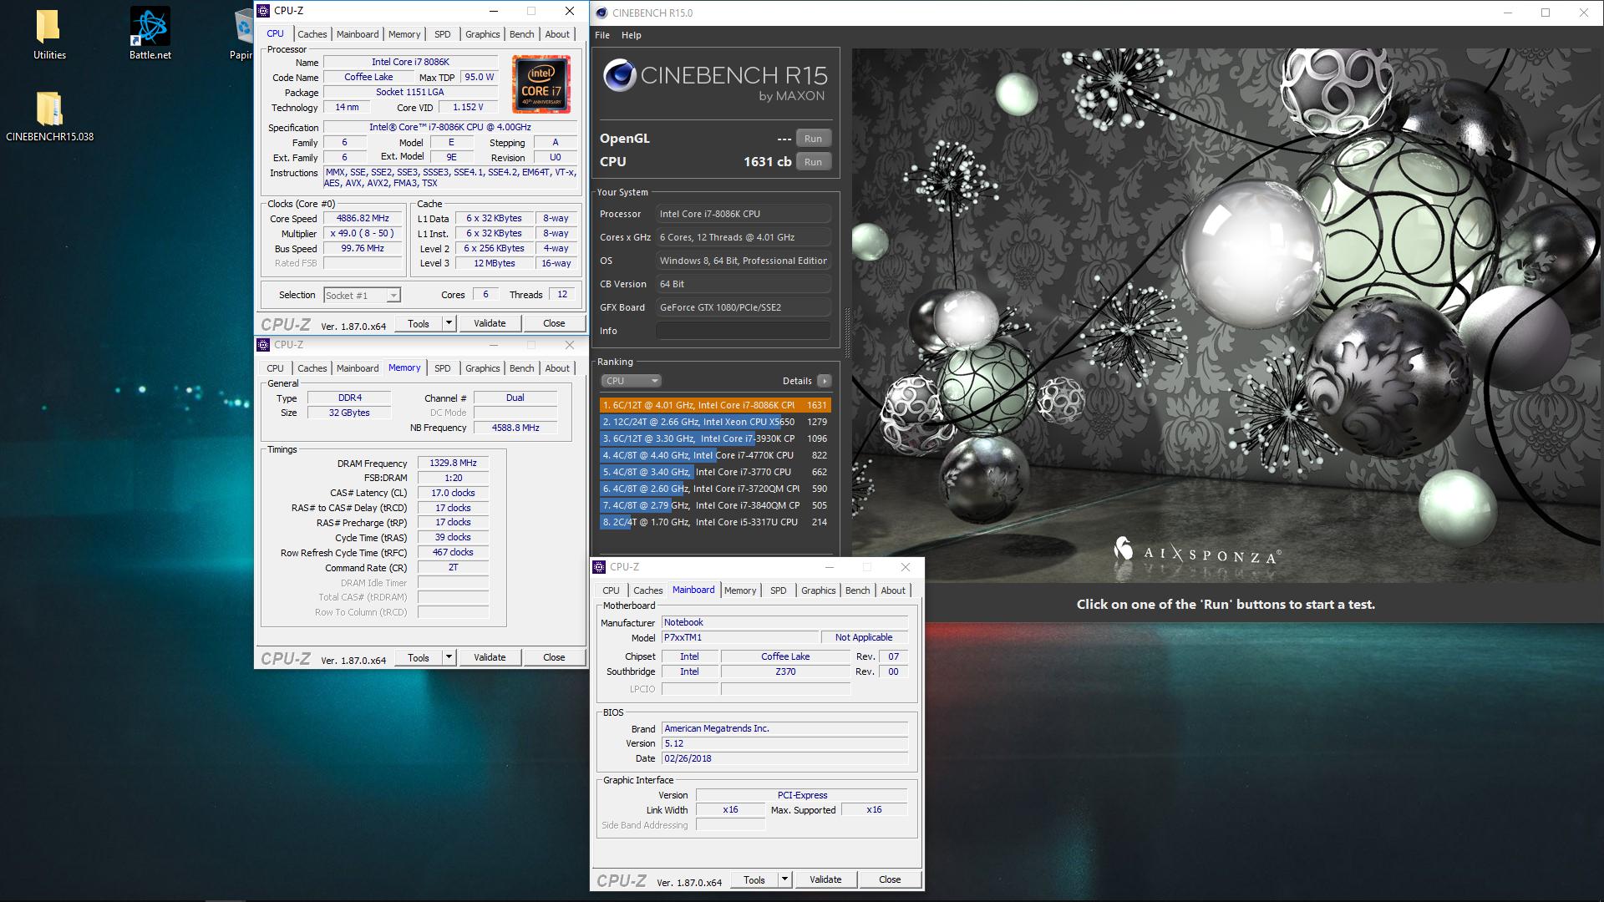The image size is (1604, 902).
Task: Switch to SPD tab in top CPU-Z window
Action: pyautogui.click(x=443, y=34)
